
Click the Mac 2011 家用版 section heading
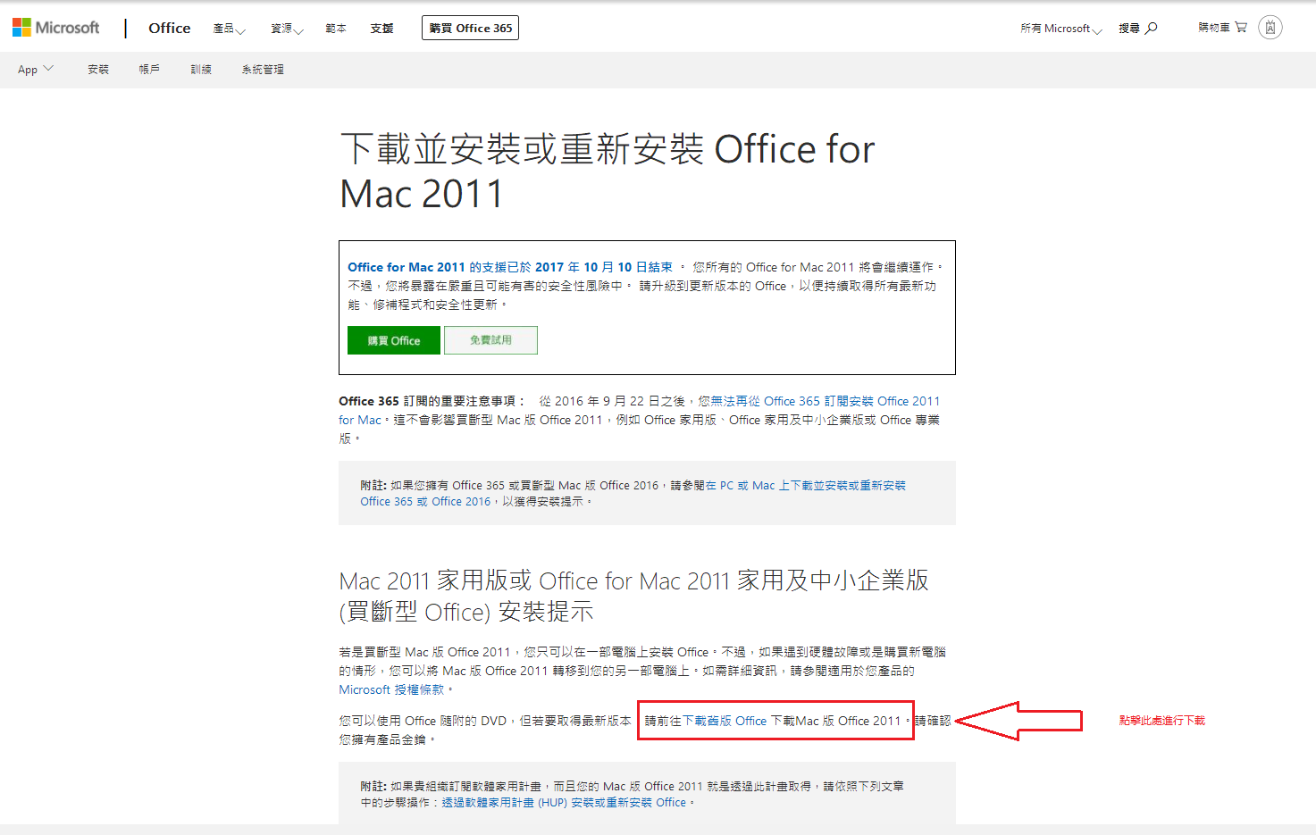(x=633, y=596)
